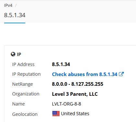Click the IP section heading text
This screenshot has width=136, height=122.
pos(19,54)
